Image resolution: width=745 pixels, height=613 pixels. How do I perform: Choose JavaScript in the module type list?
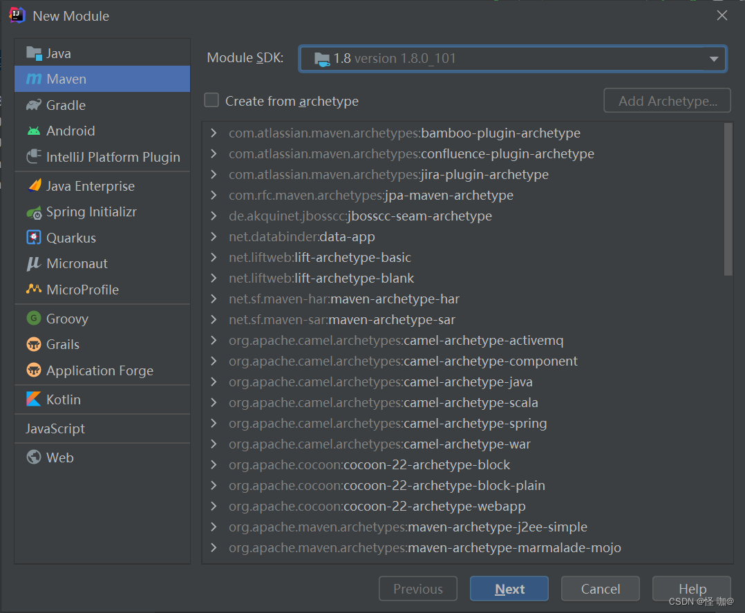(102, 428)
